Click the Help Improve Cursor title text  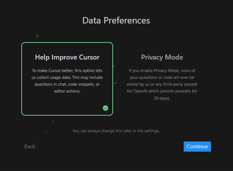pos(67,57)
